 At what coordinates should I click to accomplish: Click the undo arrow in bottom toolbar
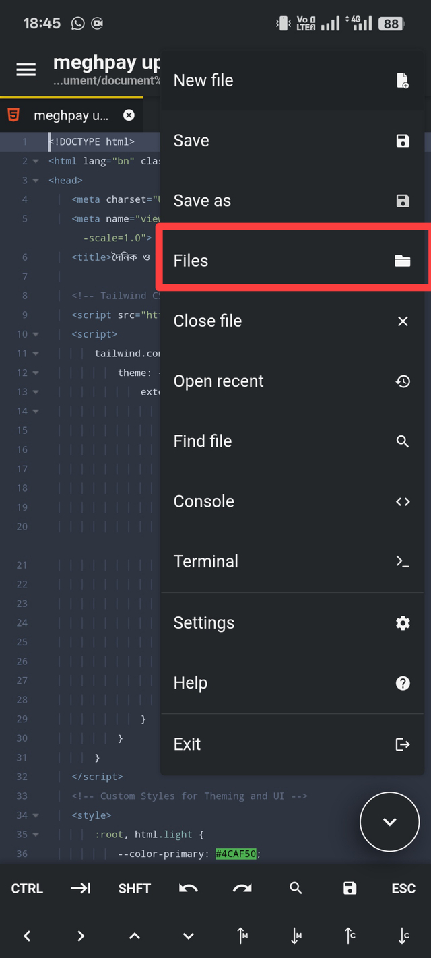click(x=188, y=888)
